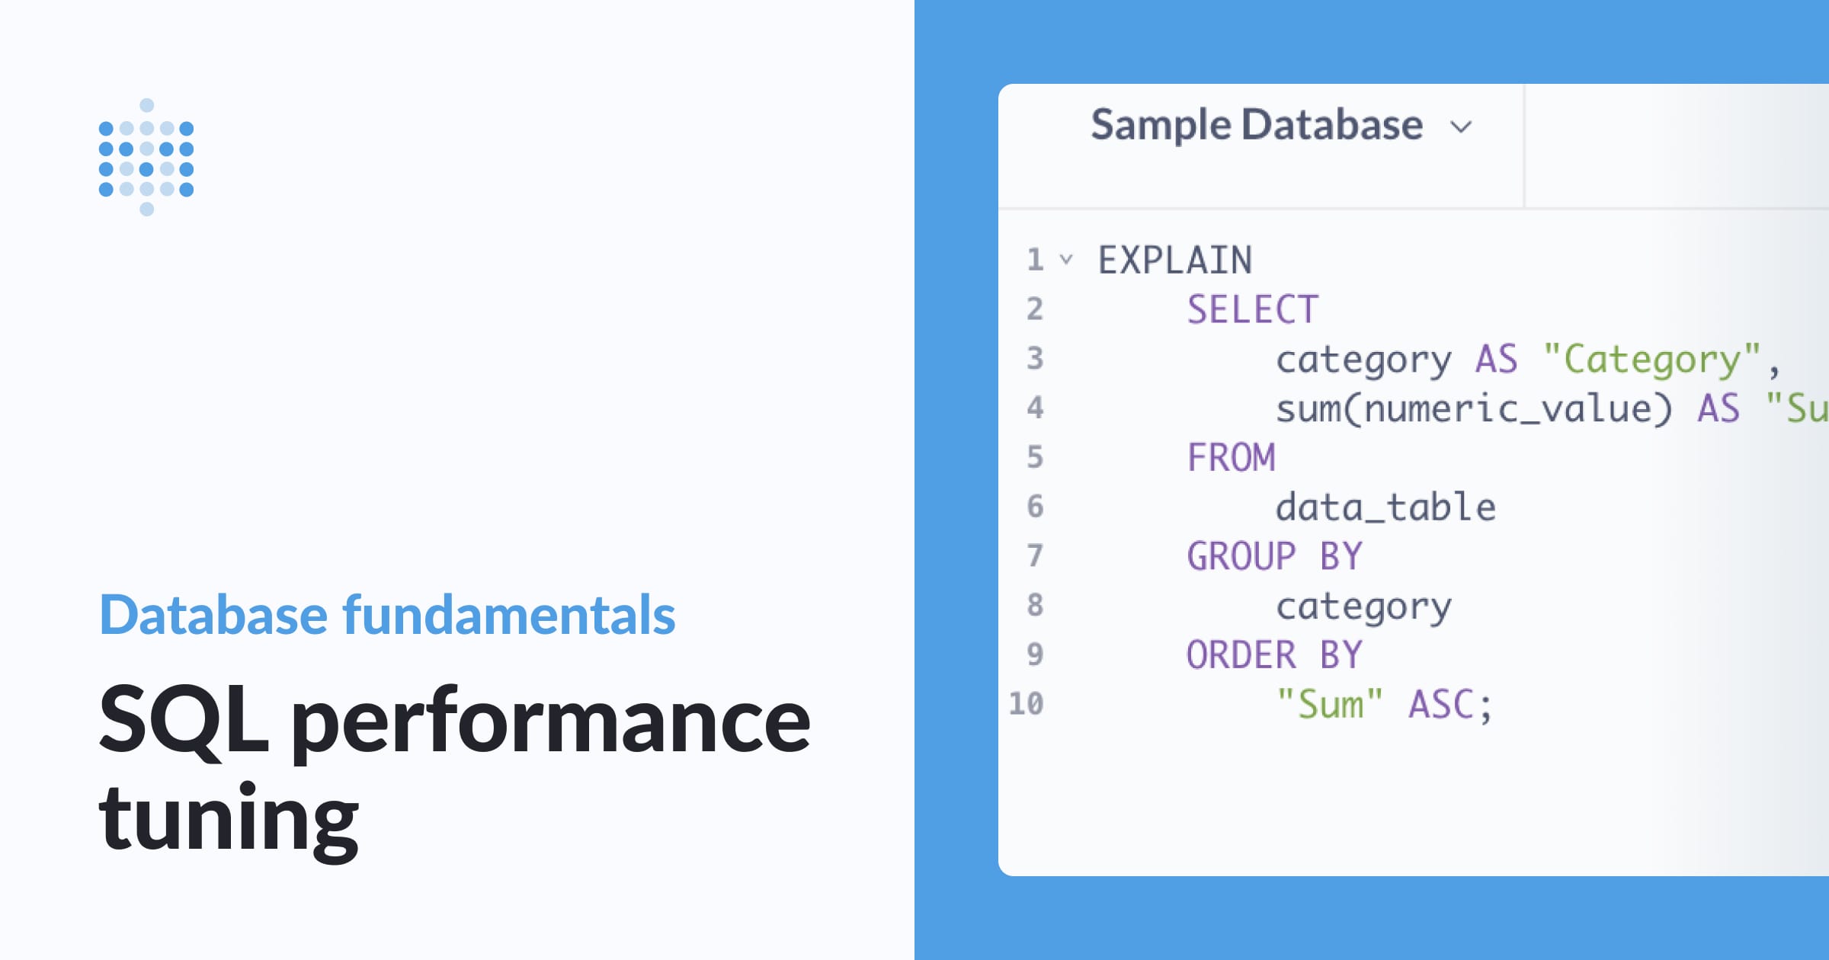Select line number 1 in the gutter
Viewport: 1829px width, 960px height.
coord(1035,259)
